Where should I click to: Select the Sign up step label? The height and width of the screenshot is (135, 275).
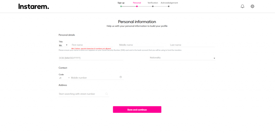121,3
